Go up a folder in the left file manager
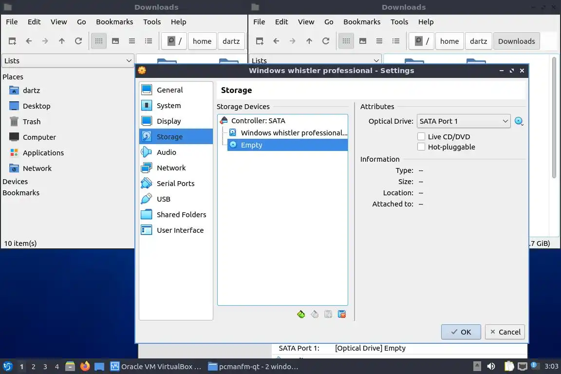This screenshot has height=374, width=561. pyautogui.click(x=61, y=41)
